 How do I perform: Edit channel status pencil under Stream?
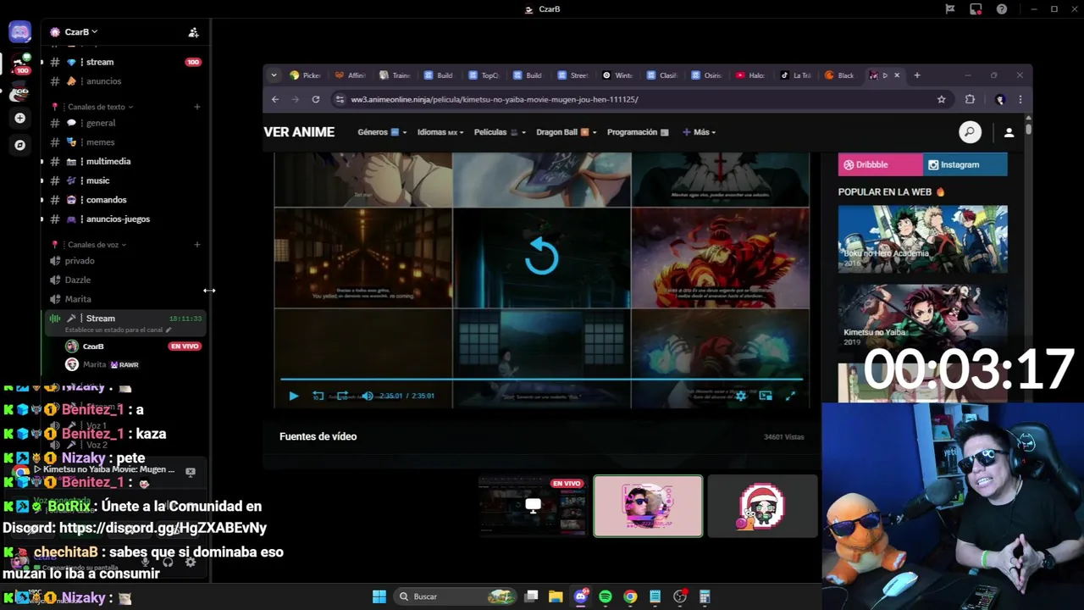[x=169, y=330]
